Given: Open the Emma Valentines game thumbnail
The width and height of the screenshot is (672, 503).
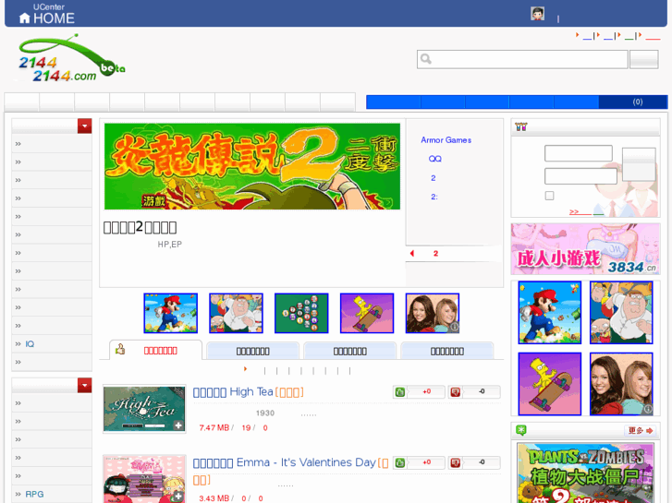Looking at the screenshot, I should (144, 479).
